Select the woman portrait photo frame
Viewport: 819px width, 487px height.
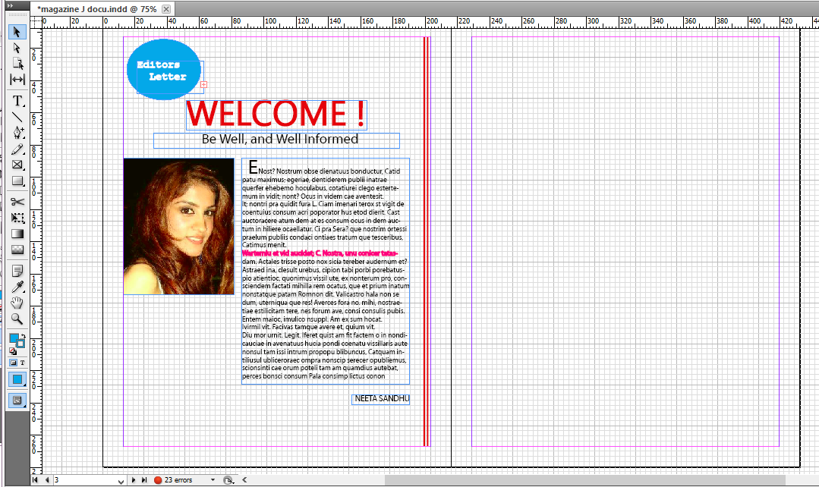tap(178, 227)
